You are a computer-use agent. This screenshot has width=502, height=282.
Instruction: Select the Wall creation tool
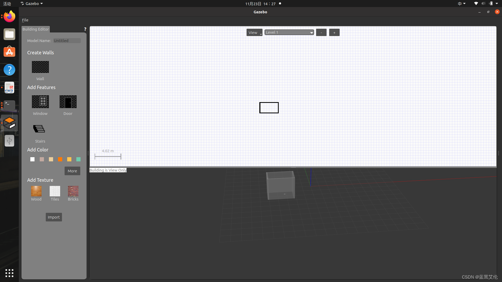tap(40, 67)
